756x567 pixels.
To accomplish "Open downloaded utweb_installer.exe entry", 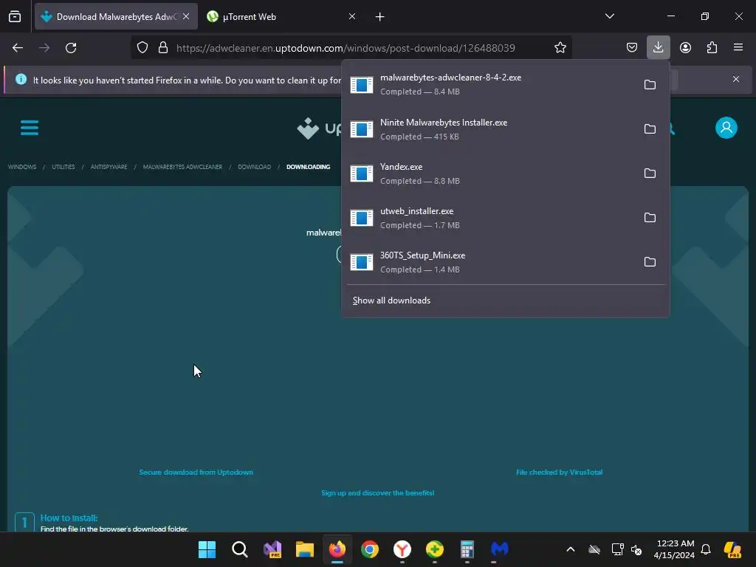I will tap(492, 218).
